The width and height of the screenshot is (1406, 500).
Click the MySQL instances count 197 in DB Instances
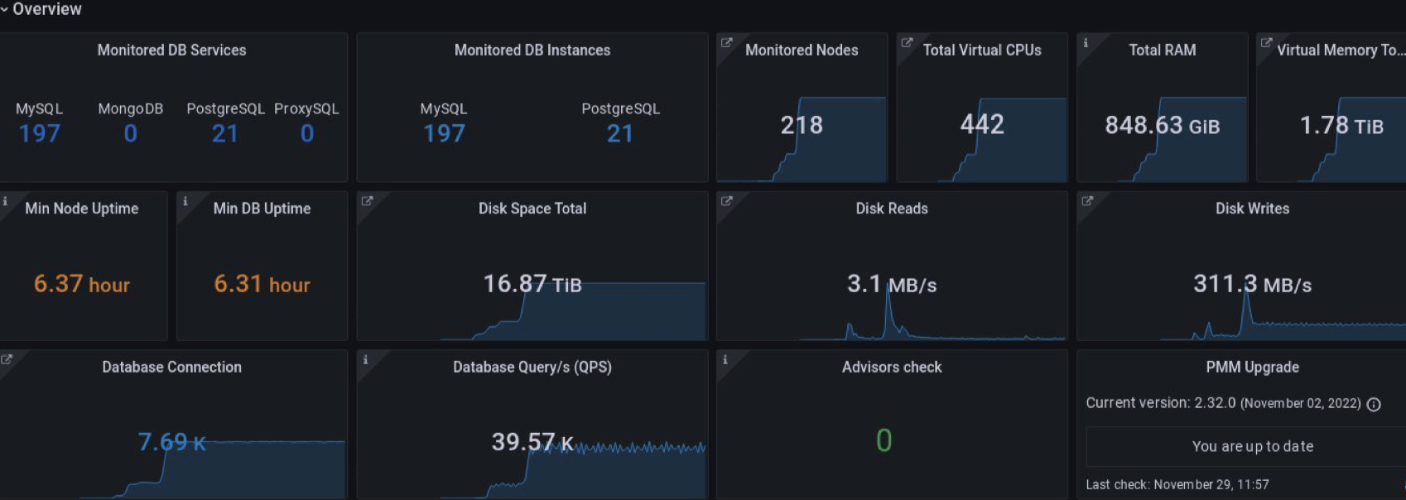pos(444,133)
